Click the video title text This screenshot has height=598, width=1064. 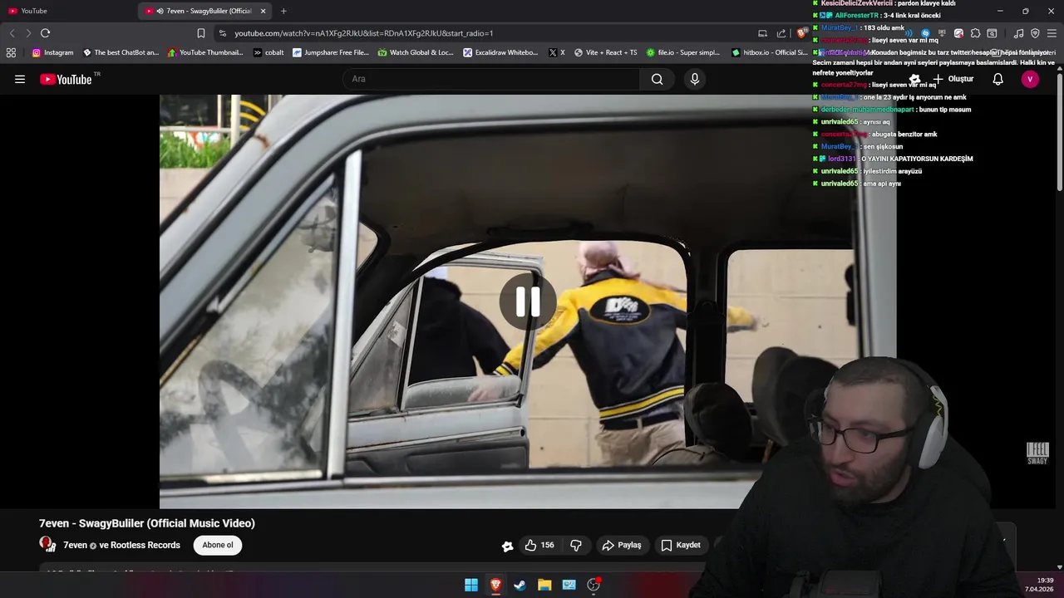(x=147, y=523)
